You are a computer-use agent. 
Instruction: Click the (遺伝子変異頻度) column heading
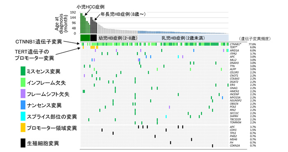[255, 39]
